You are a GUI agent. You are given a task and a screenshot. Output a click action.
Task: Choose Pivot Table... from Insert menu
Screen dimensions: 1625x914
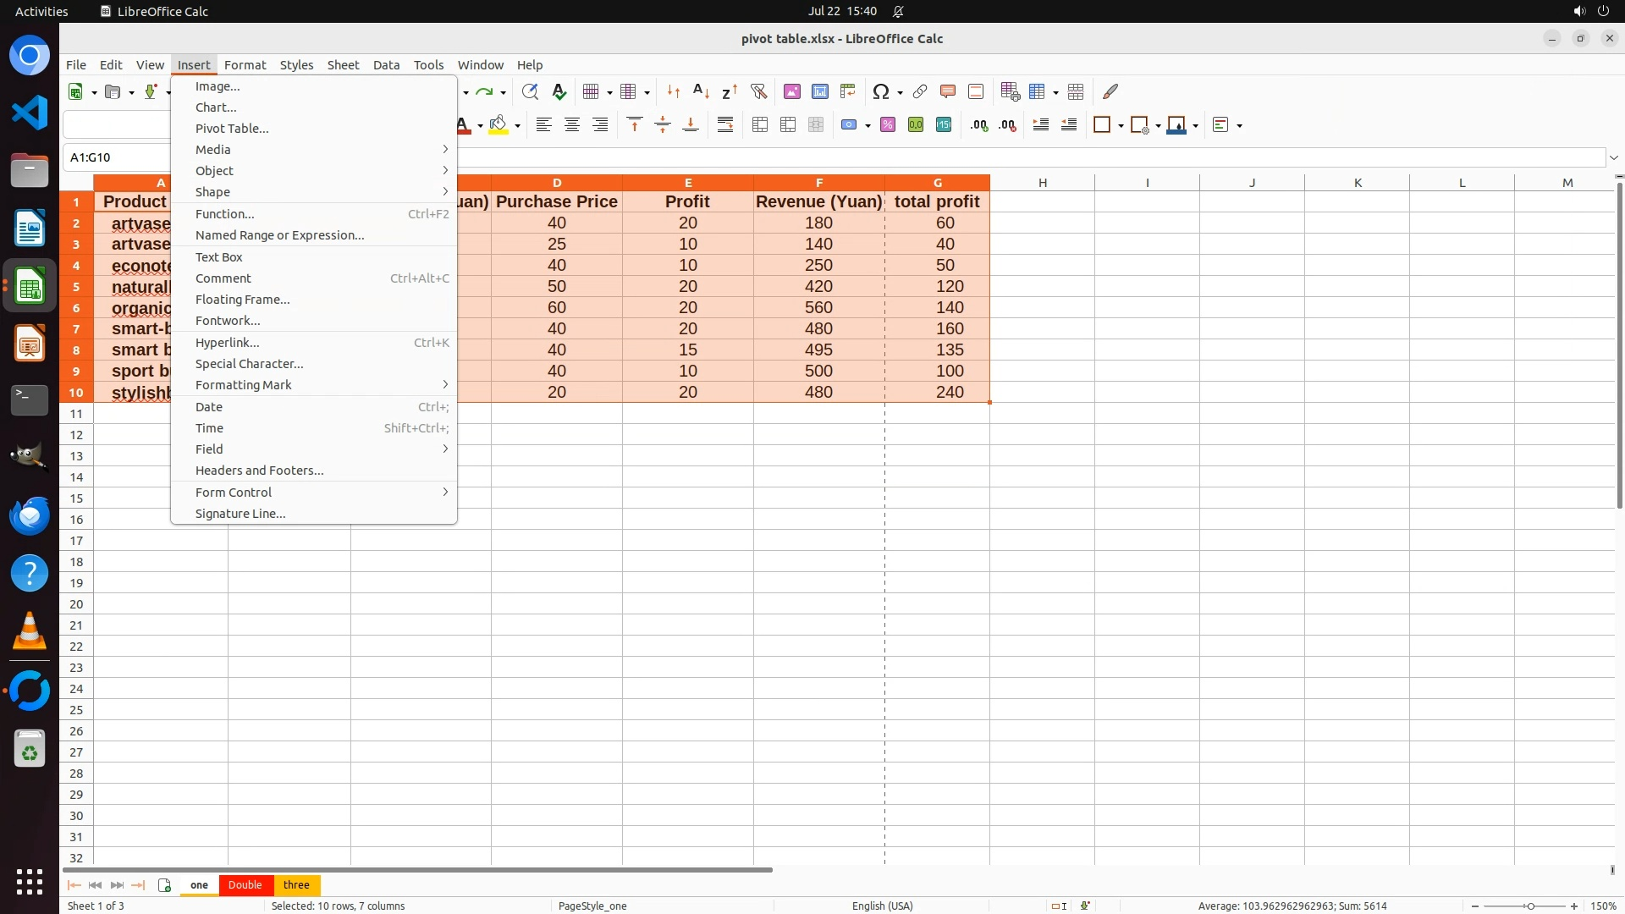(232, 129)
